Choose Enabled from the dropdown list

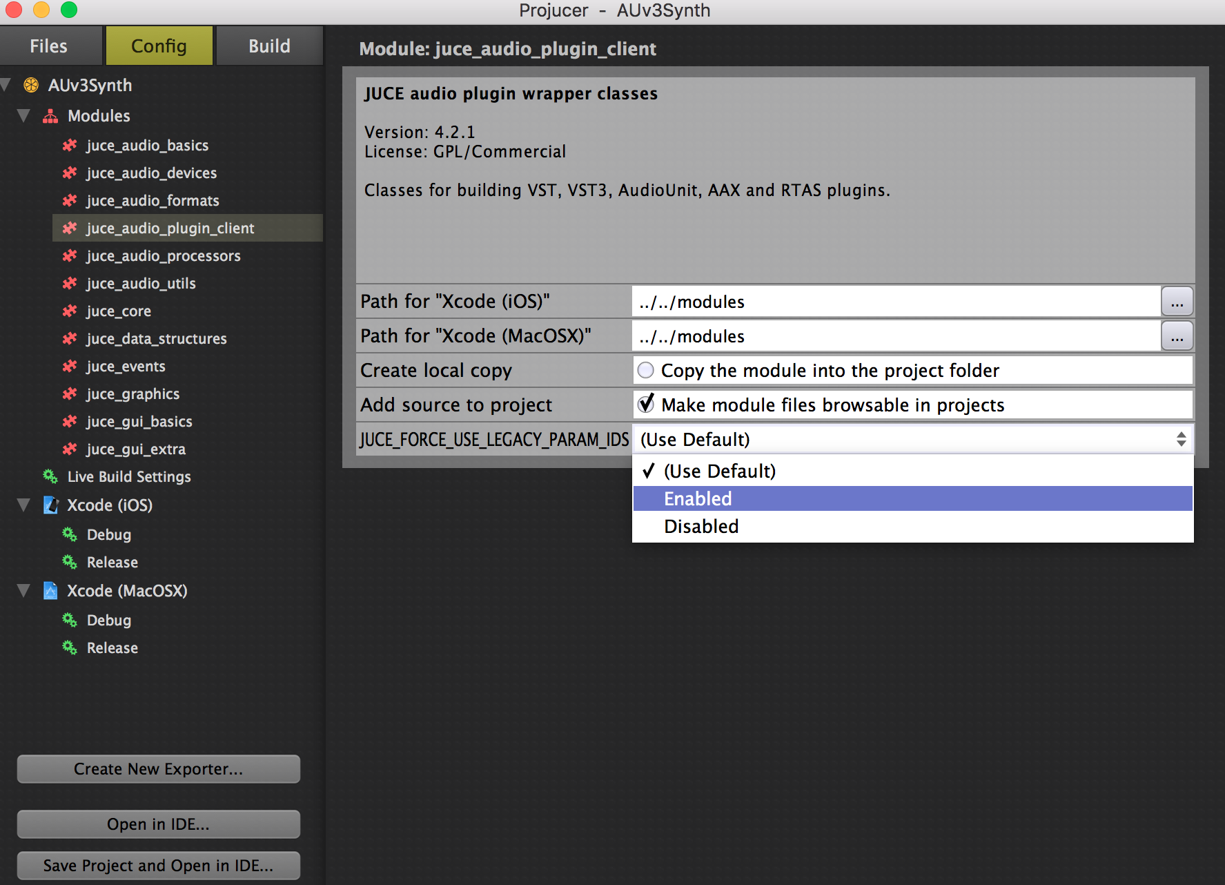913,498
